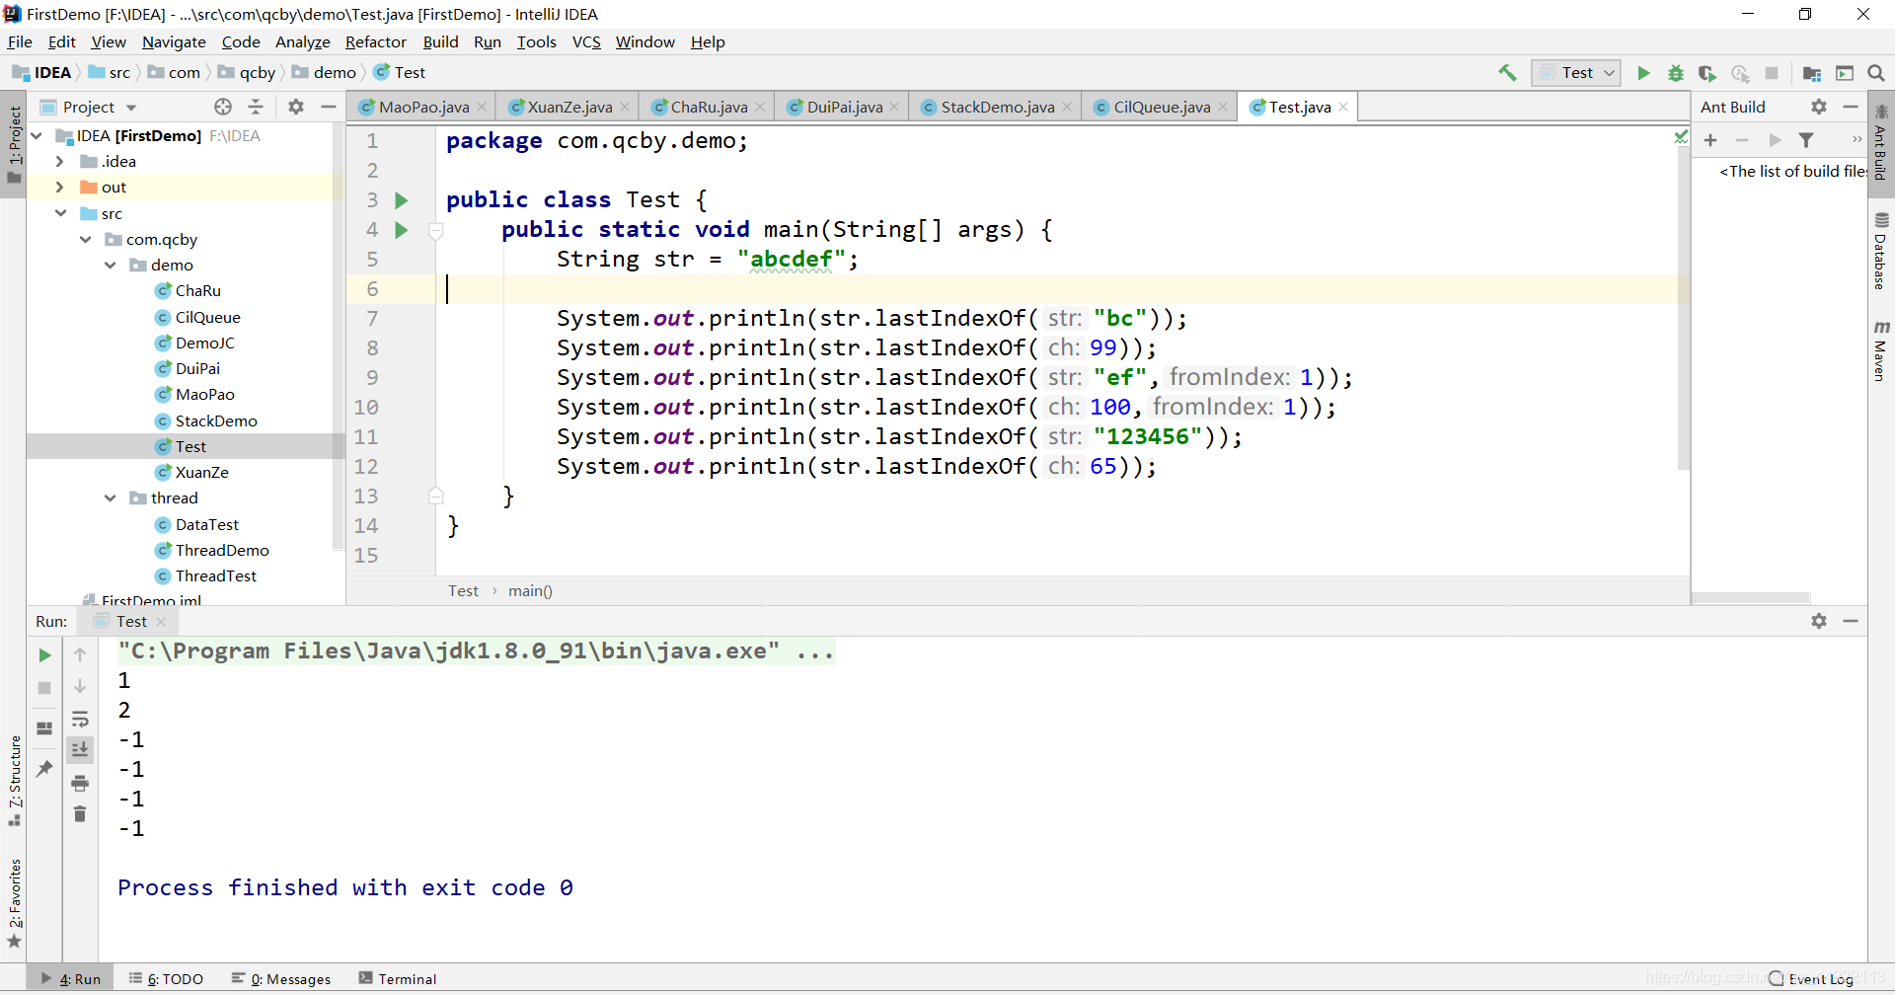Open Event Log in status bar
1895x995 pixels.
(x=1811, y=979)
